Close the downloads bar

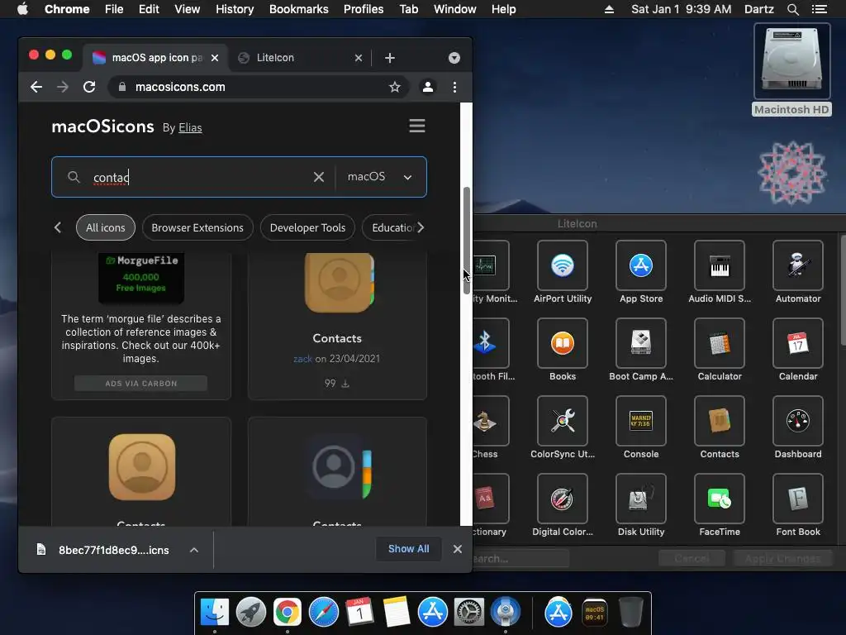coord(458,549)
